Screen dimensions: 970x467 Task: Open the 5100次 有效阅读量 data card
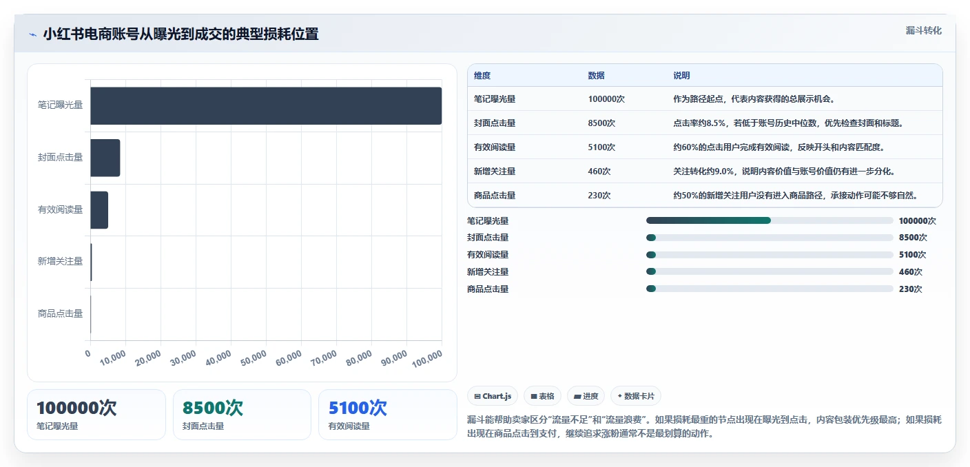[x=388, y=415]
